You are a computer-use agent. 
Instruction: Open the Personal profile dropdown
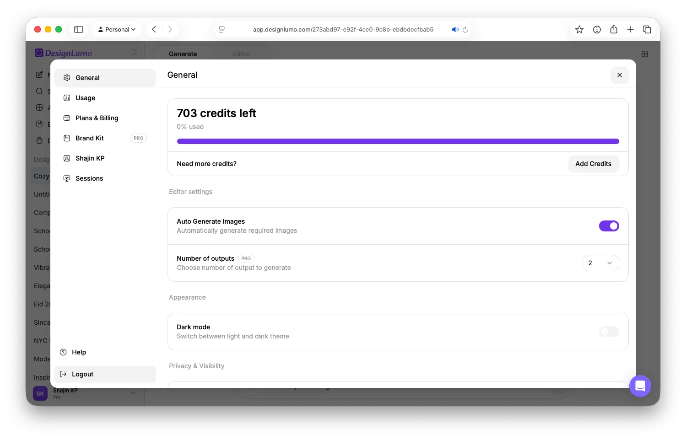coord(117,29)
